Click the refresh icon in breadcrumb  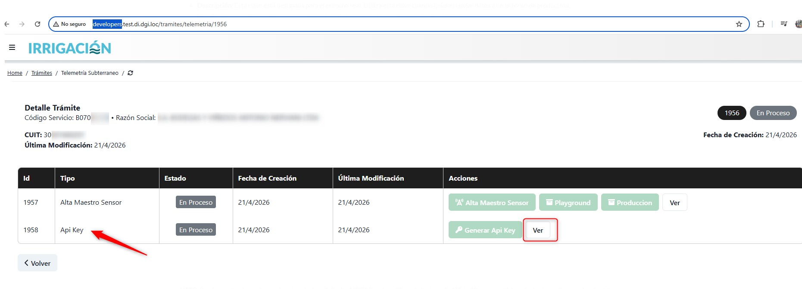[130, 73]
